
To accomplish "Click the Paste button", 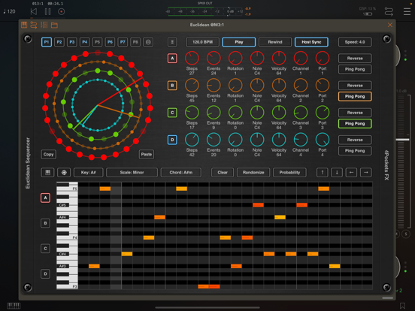I will (x=147, y=154).
